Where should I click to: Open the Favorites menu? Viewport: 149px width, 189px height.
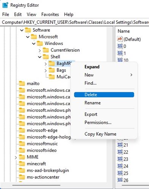(x=50, y=14)
